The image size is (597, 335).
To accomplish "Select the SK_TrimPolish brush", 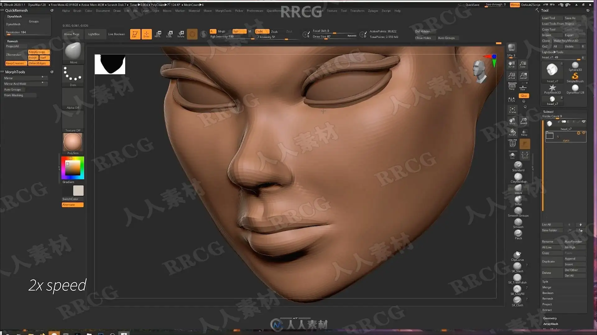I will click(x=517, y=279).
